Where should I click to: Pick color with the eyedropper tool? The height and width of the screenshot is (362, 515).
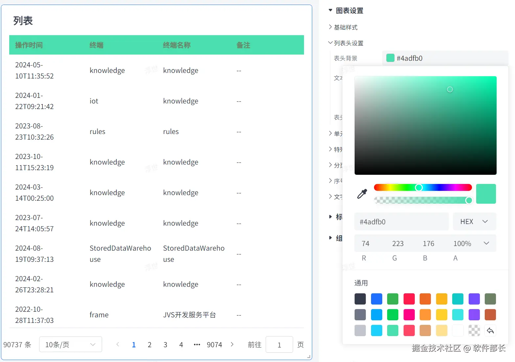click(x=362, y=194)
